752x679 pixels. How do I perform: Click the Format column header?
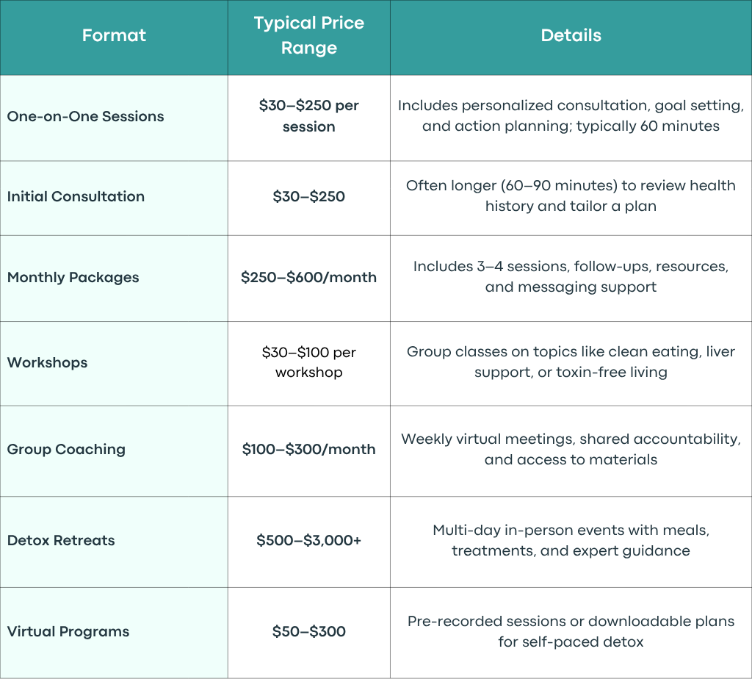click(x=114, y=35)
